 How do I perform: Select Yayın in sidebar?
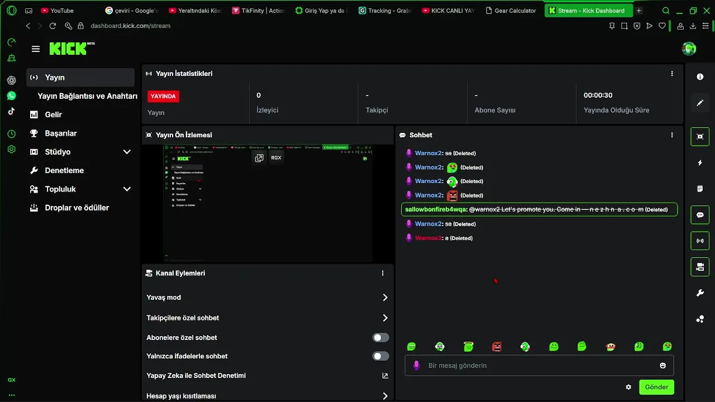[80, 78]
